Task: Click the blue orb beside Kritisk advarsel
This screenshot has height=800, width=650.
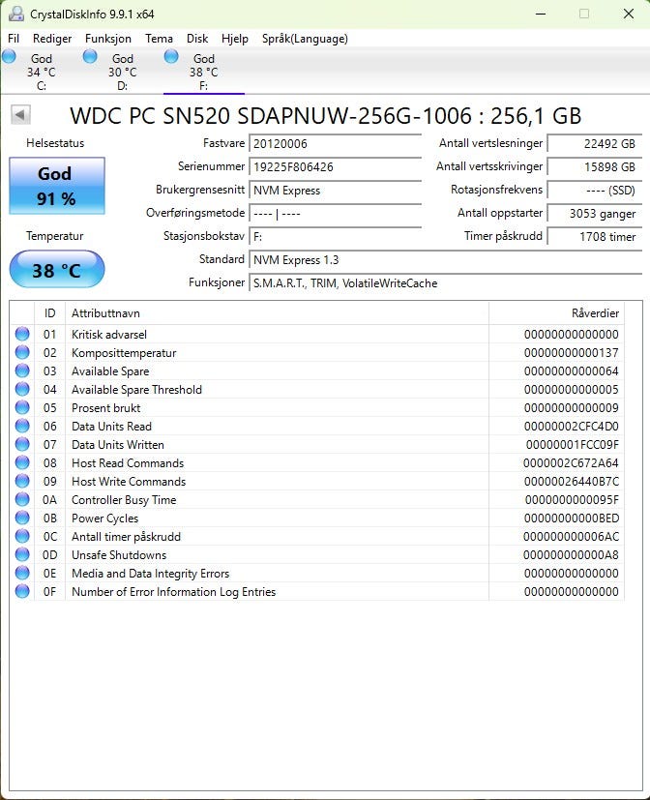Action: click(x=22, y=334)
